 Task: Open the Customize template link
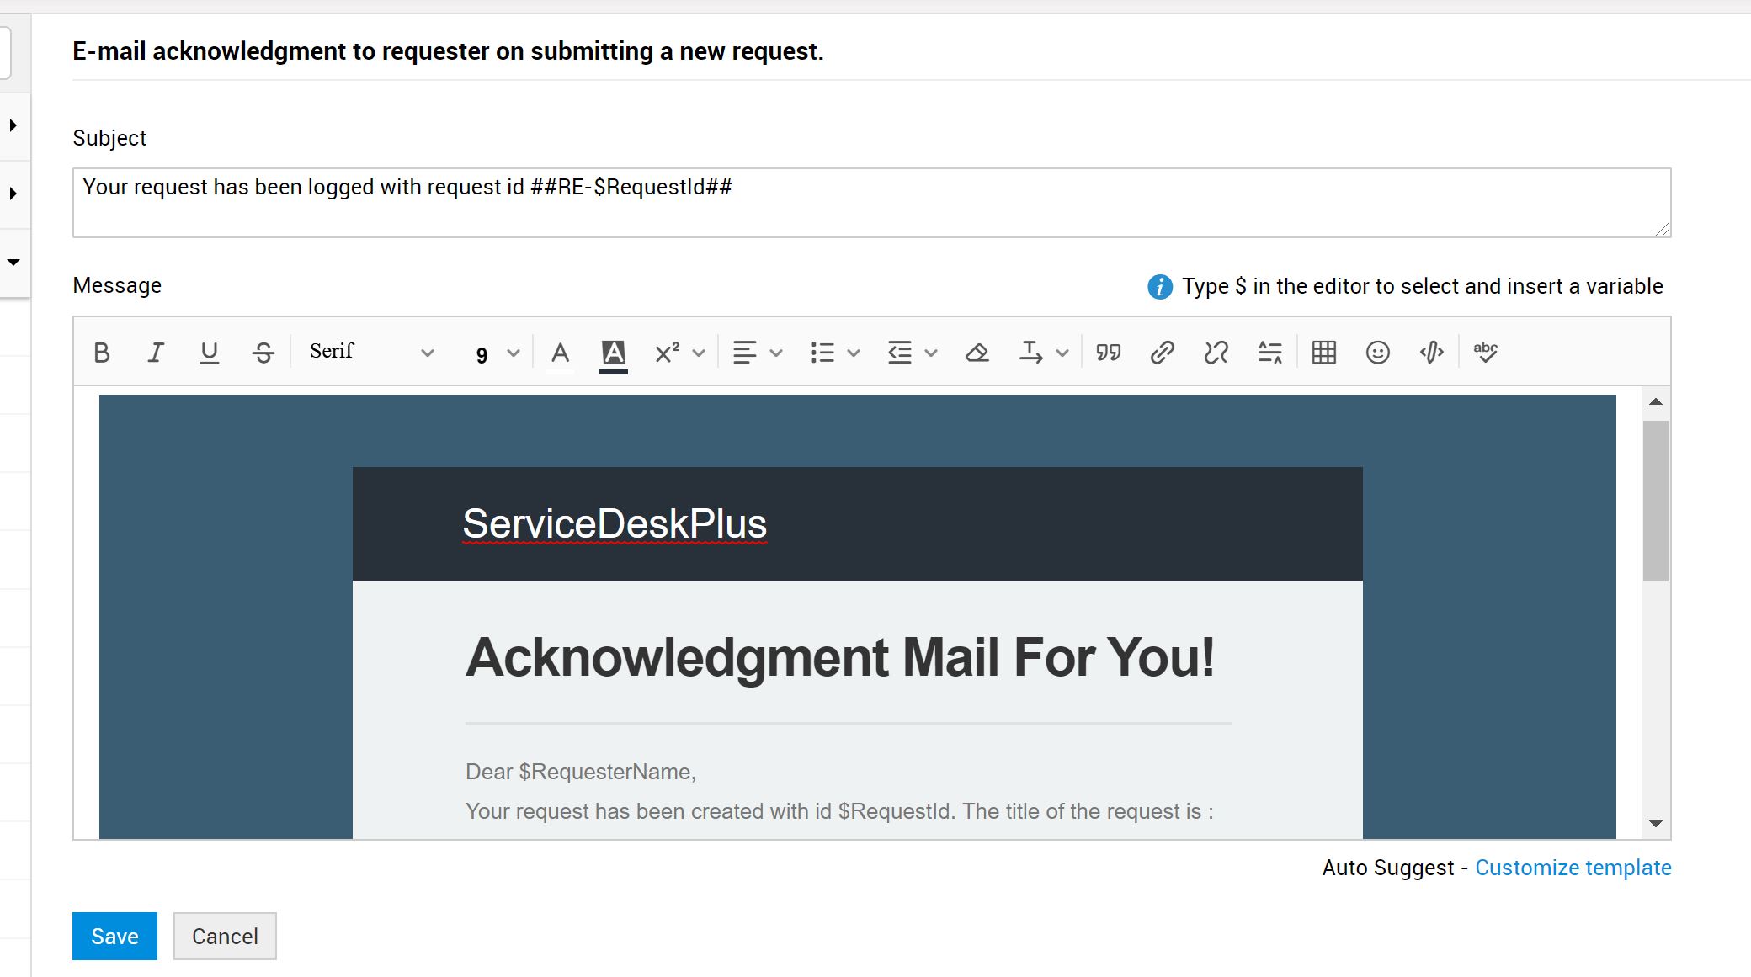coord(1573,868)
